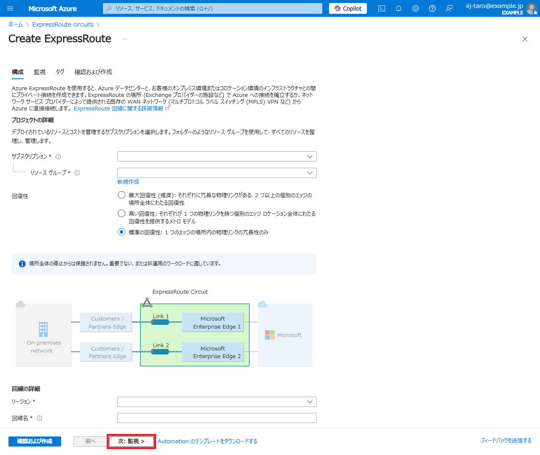Viewport: 540px width, 455px height.
Task: Open ExpressRoute 回線に関する詳細情報 link
Action: tap(119, 108)
